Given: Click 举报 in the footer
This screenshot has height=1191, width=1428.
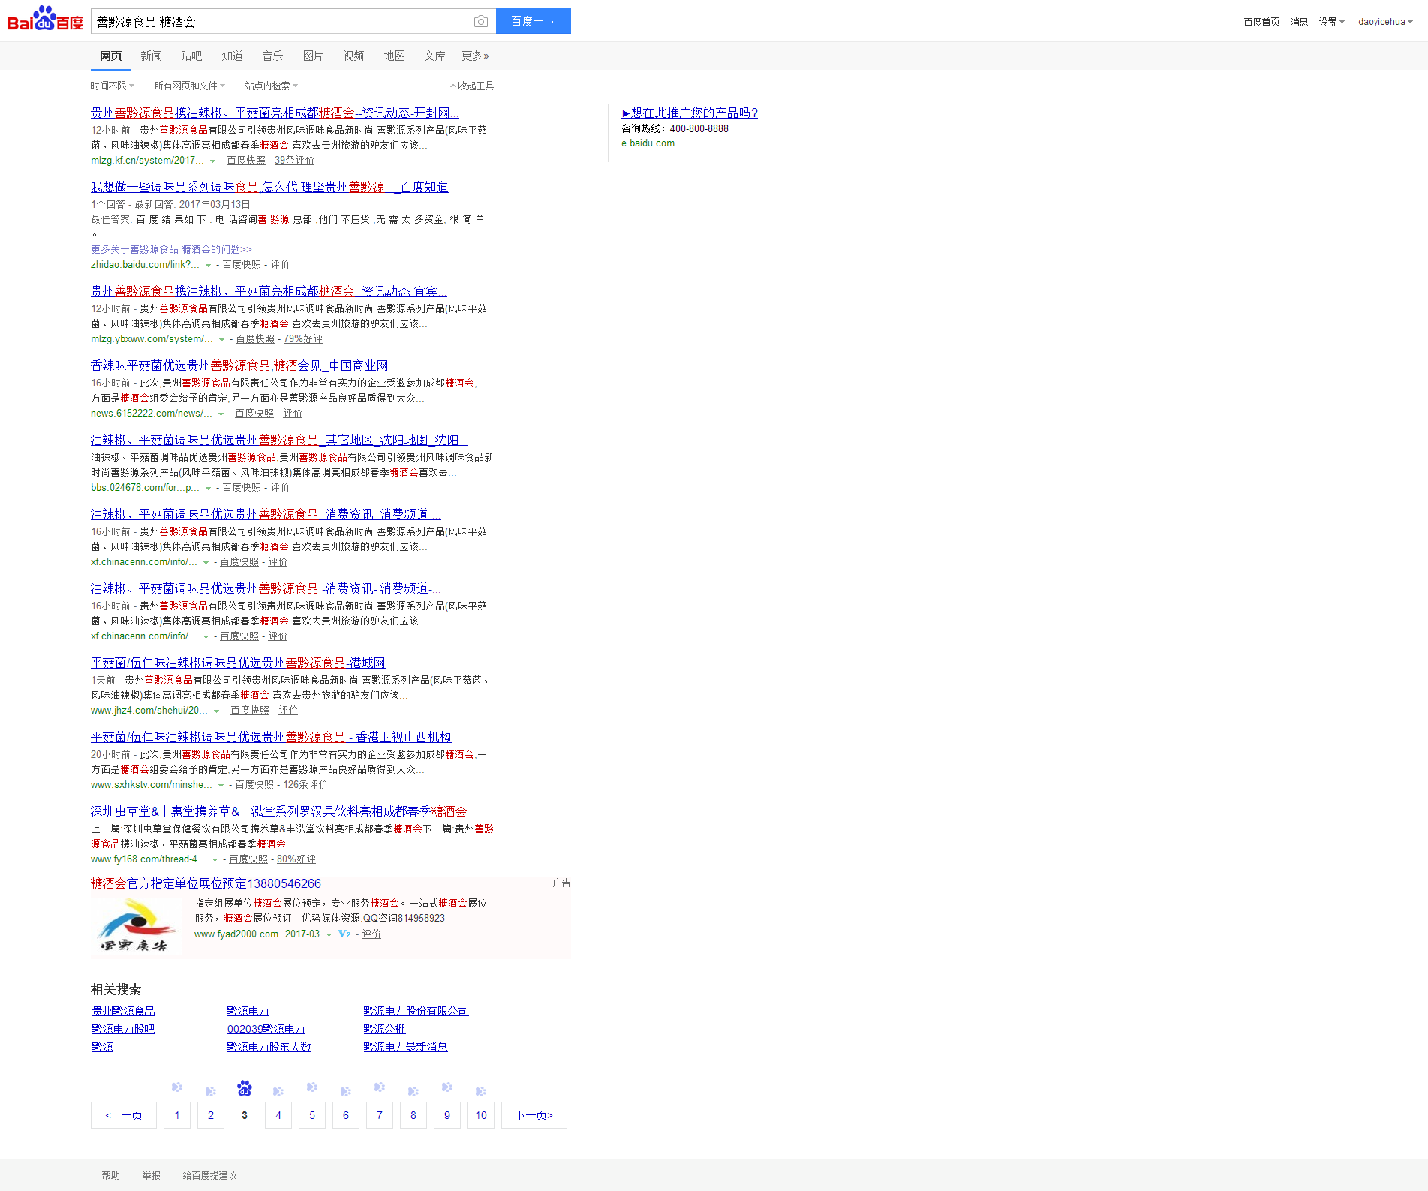Looking at the screenshot, I should [x=151, y=1175].
